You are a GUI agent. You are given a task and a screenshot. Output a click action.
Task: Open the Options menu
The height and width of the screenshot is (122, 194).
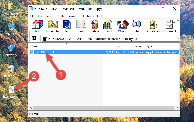(88, 16)
